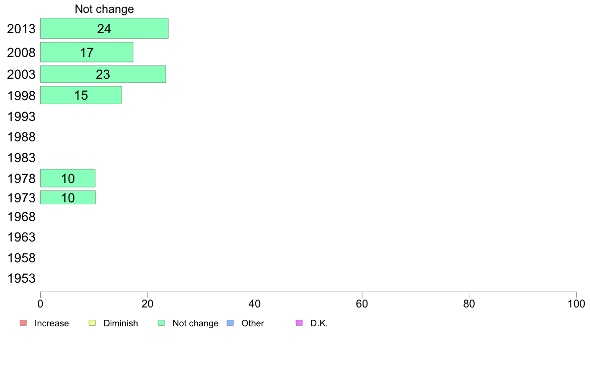Click the 60 tick on x-axis
The height and width of the screenshot is (365, 590).
point(362,304)
